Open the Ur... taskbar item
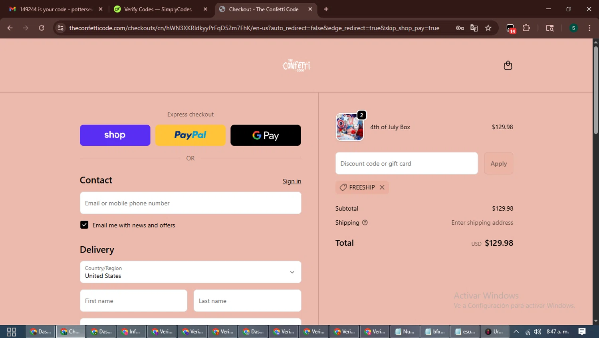The height and width of the screenshot is (338, 599). 495,332
